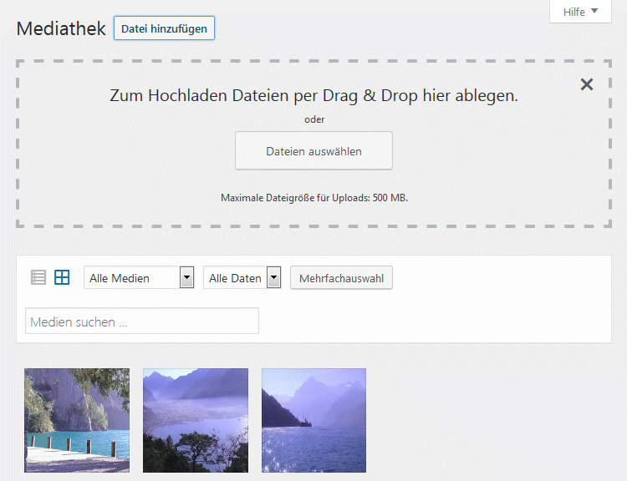Select the lakeside pier posts thumbnail
627x481 pixels.
click(x=77, y=420)
